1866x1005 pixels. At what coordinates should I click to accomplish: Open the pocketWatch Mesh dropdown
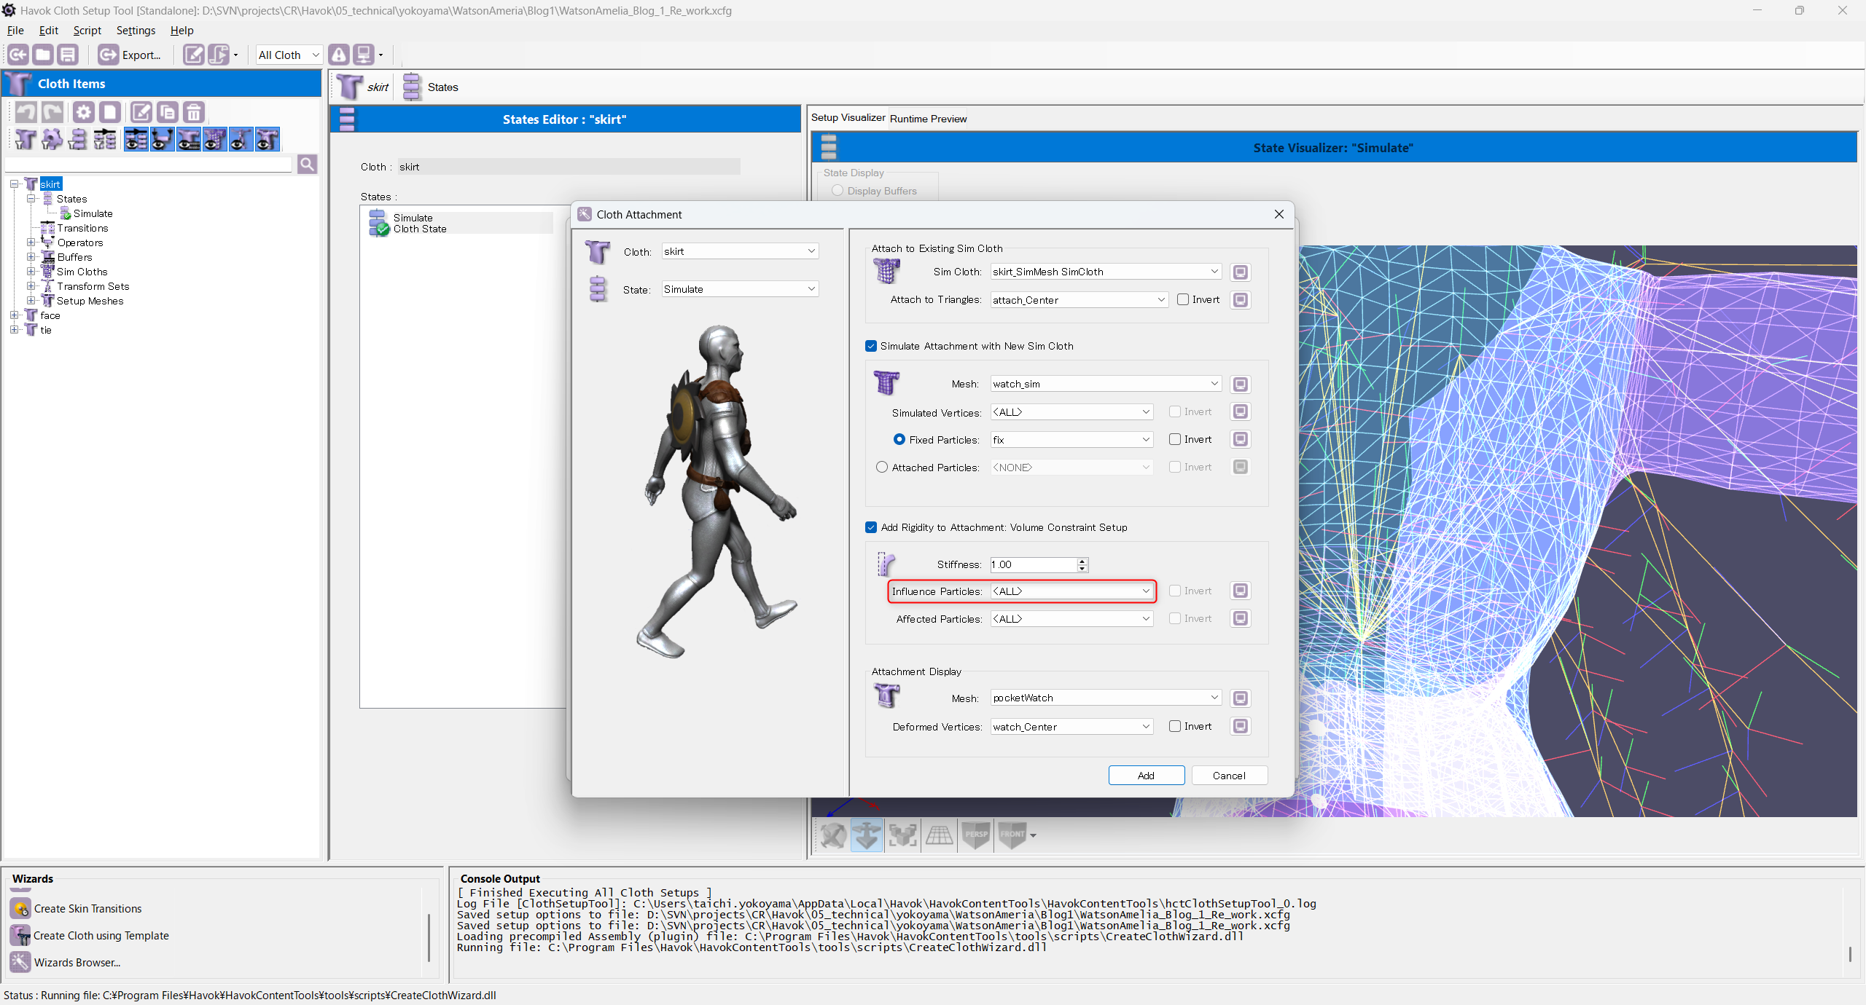[1106, 698]
